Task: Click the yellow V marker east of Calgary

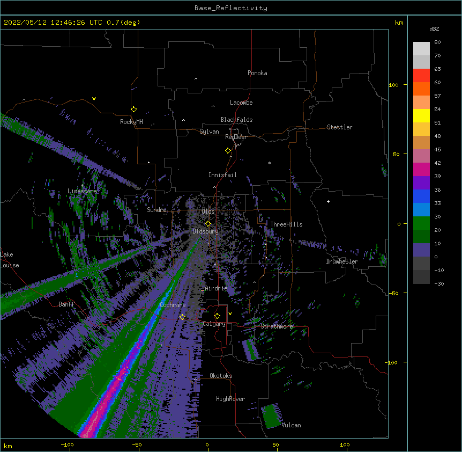Action: [x=230, y=314]
